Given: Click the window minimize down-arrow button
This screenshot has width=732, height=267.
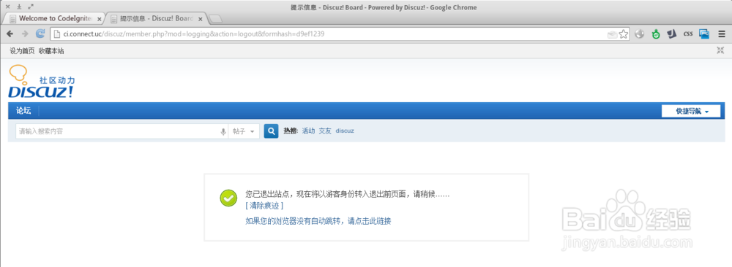Looking at the screenshot, I should click(x=19, y=7).
